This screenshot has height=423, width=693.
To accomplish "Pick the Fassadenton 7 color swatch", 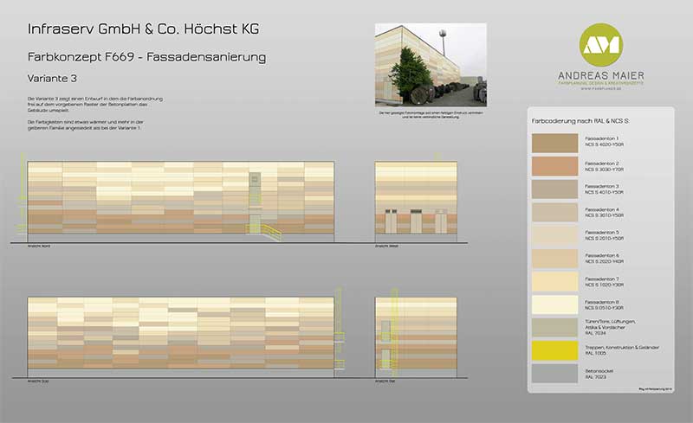I will tap(554, 282).
